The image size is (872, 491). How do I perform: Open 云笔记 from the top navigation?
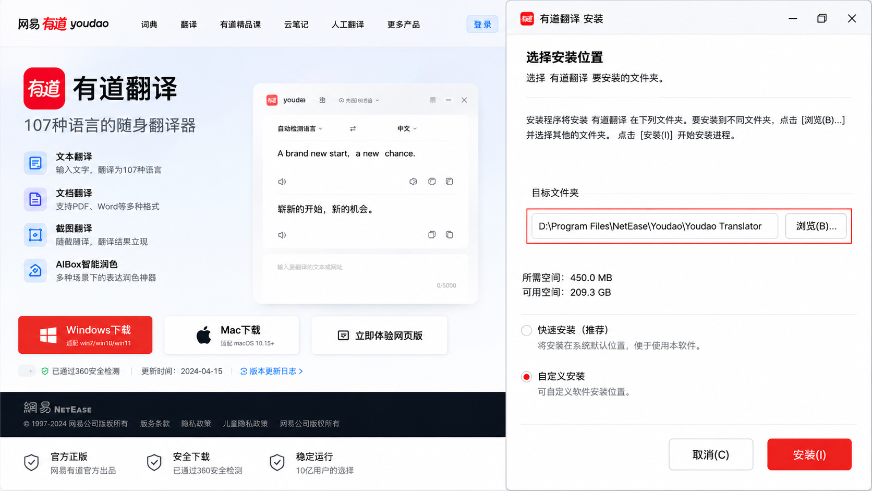point(296,25)
